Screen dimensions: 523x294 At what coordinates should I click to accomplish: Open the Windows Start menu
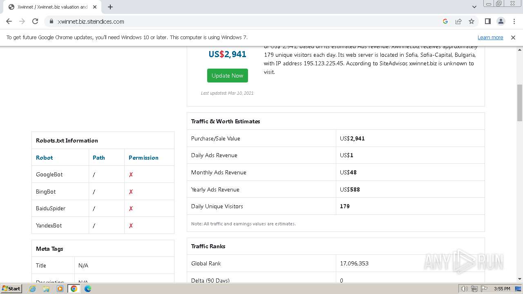(11, 288)
